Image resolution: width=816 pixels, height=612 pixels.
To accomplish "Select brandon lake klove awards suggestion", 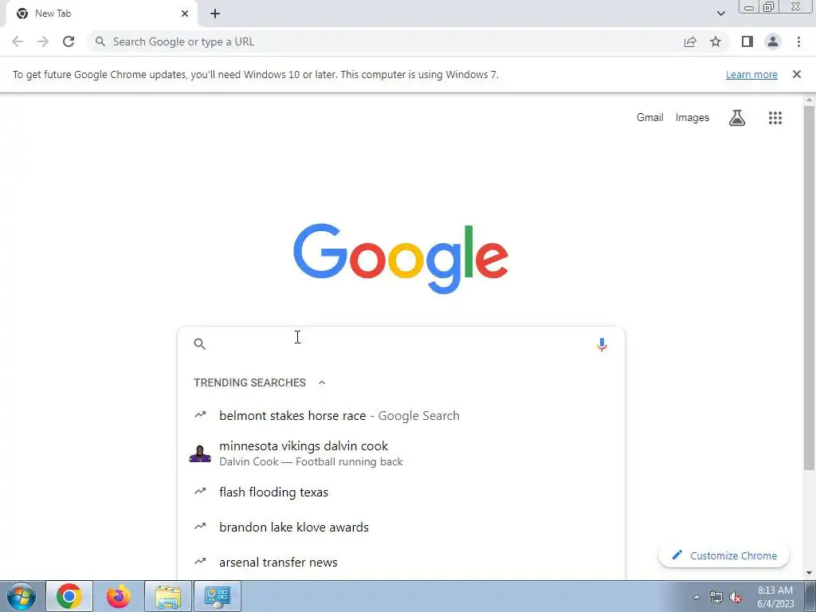I will point(401,527).
